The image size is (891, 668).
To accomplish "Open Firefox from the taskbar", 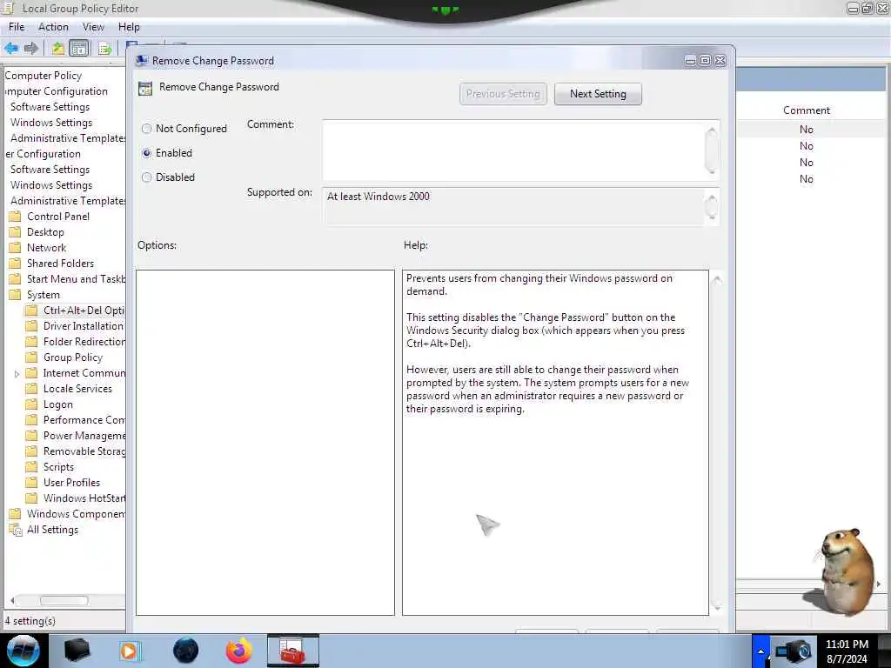I will tap(239, 651).
